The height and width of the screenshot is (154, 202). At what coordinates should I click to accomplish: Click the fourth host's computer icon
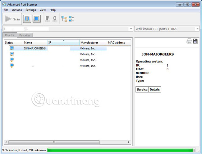[12, 66]
